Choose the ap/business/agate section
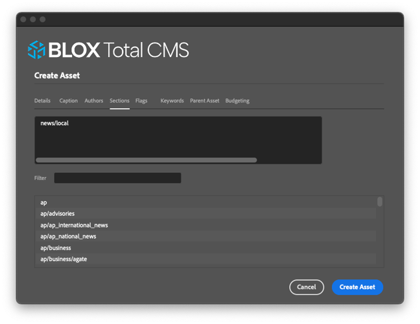 [64, 259]
